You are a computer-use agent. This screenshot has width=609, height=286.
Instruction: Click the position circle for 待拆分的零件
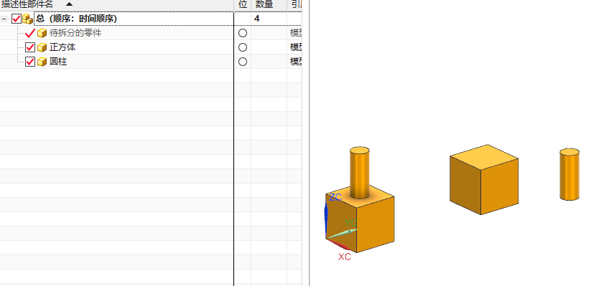pyautogui.click(x=243, y=33)
